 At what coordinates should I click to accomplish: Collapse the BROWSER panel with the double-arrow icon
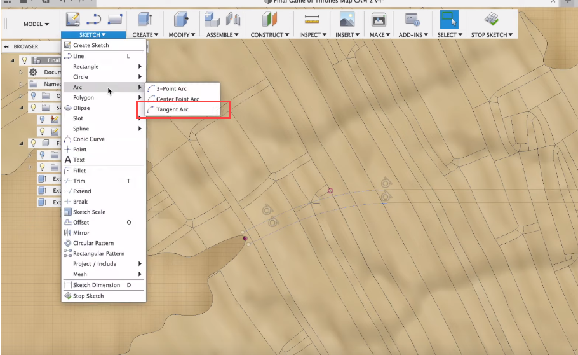tap(6, 46)
